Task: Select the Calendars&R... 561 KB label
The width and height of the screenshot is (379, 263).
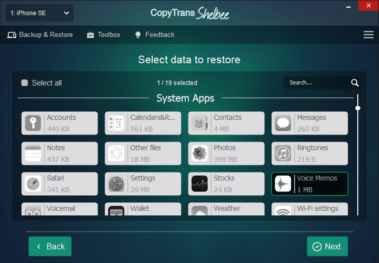Action: click(x=153, y=123)
